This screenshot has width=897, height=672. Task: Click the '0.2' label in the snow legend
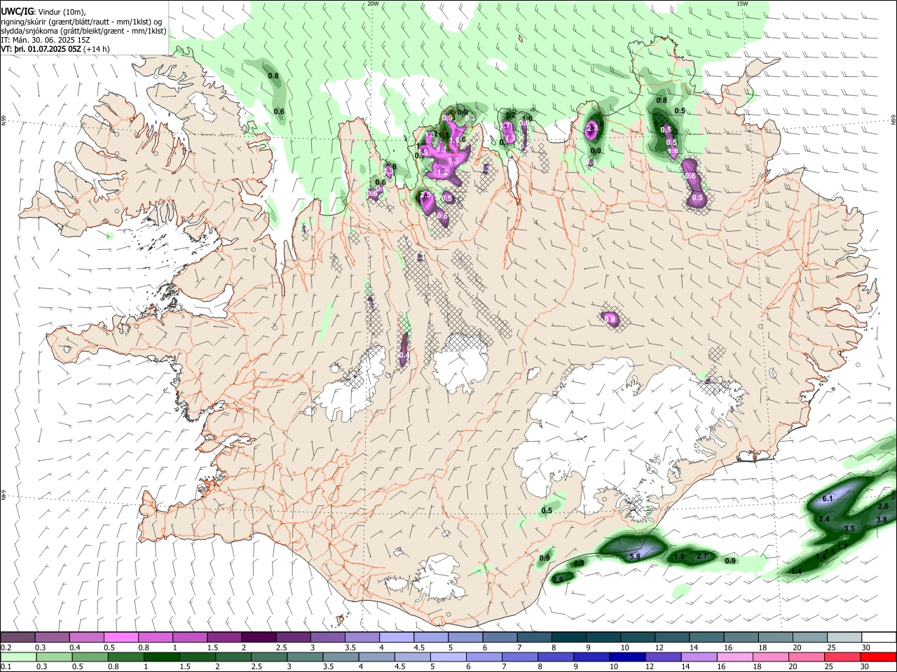click(x=6, y=647)
